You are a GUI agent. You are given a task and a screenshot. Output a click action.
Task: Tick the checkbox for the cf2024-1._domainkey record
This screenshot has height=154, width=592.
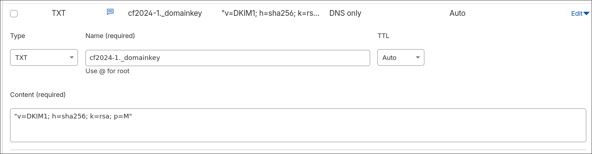pyautogui.click(x=14, y=14)
